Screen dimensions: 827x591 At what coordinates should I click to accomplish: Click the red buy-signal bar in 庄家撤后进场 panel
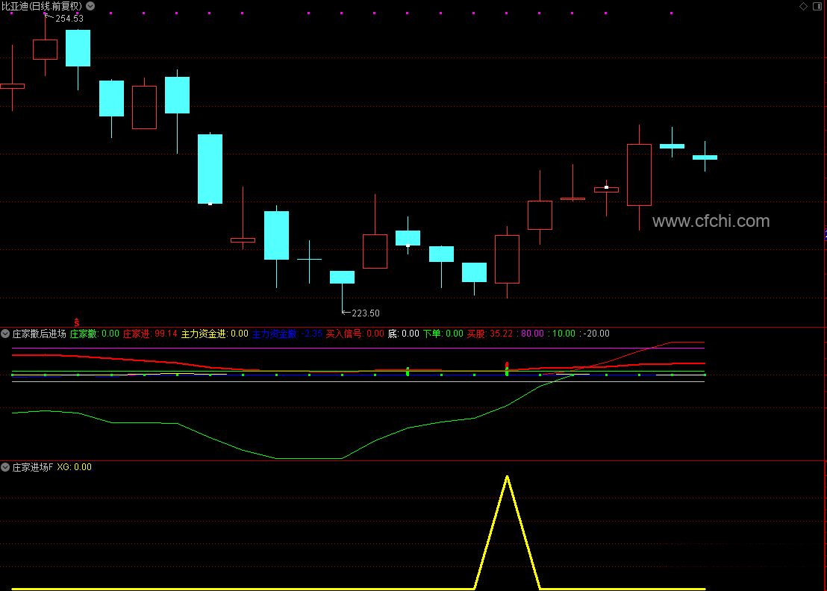point(507,366)
